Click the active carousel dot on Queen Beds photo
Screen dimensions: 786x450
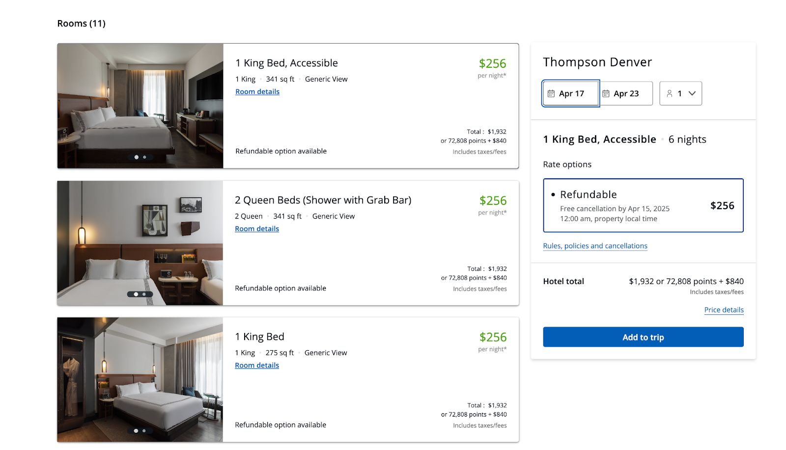point(136,294)
